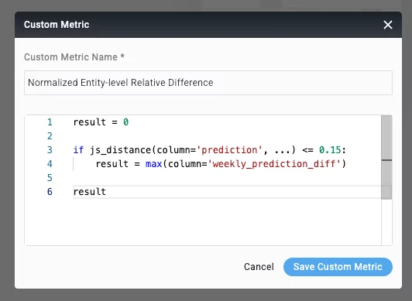Click empty area below code in editor
Viewport: 412px width, 301px height.
click(202, 222)
